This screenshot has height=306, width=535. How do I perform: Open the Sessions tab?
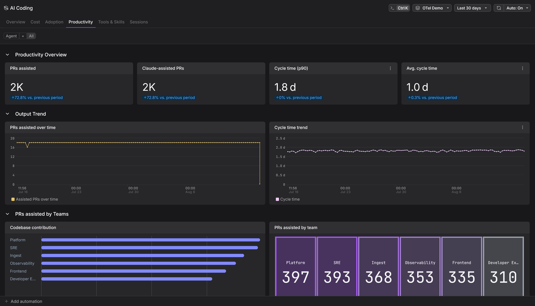coord(139,22)
